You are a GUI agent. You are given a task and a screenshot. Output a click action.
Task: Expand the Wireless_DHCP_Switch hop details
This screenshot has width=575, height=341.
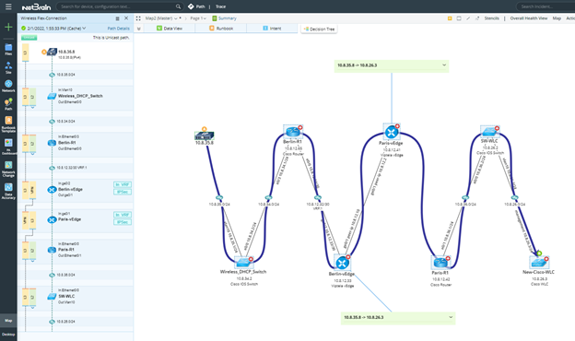(32, 108)
